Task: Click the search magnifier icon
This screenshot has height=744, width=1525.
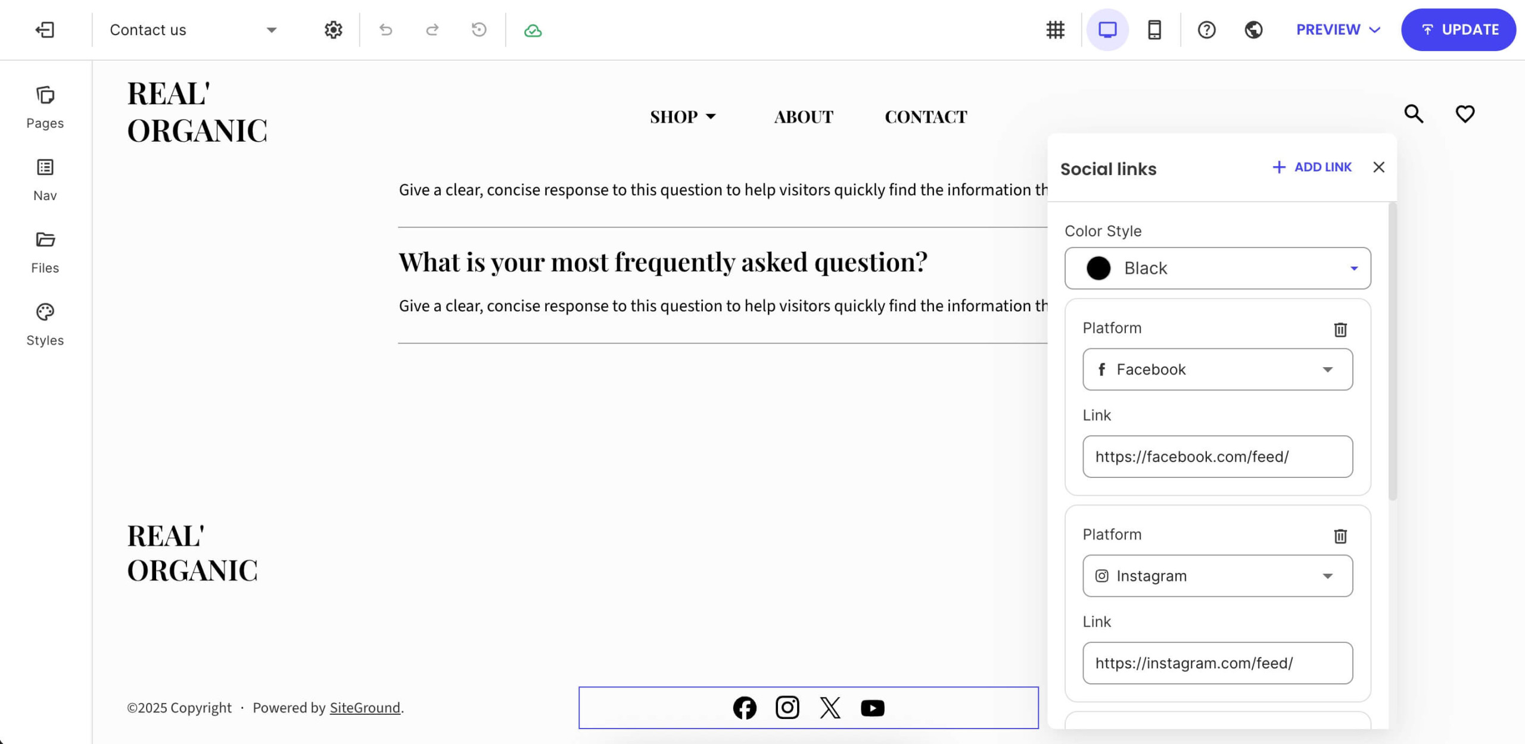Action: pyautogui.click(x=1414, y=114)
